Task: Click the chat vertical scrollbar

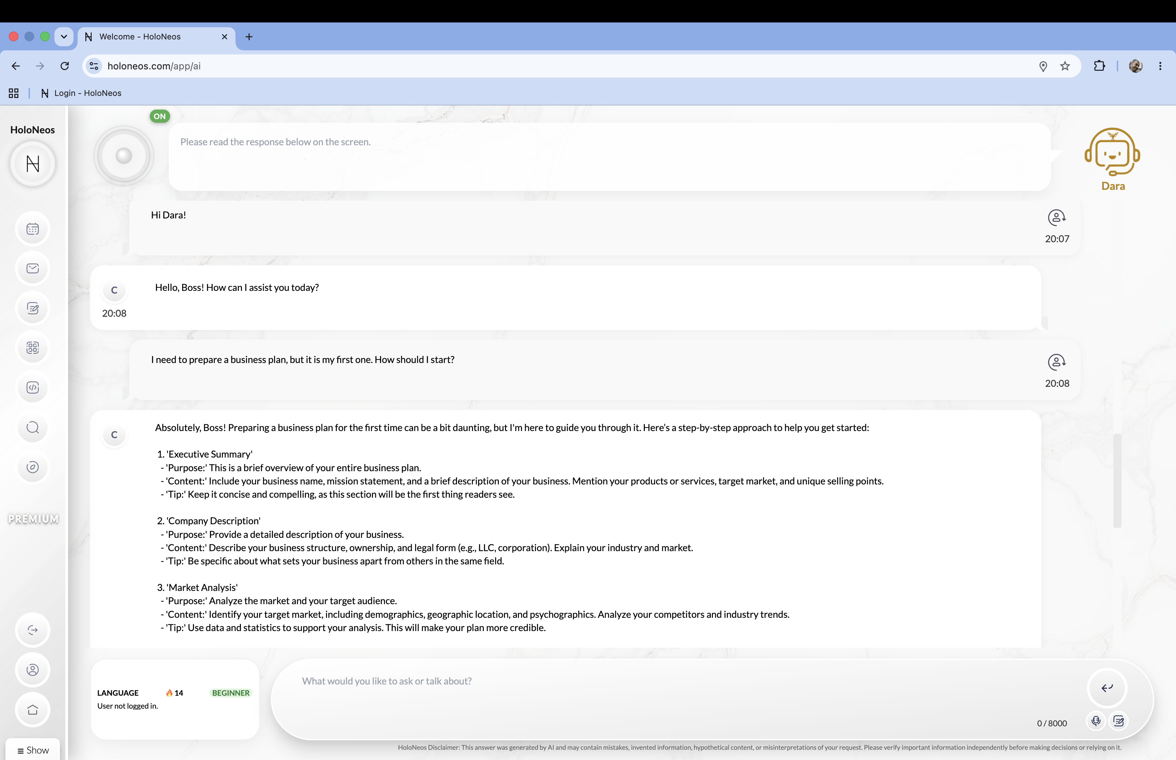Action: [x=1117, y=481]
